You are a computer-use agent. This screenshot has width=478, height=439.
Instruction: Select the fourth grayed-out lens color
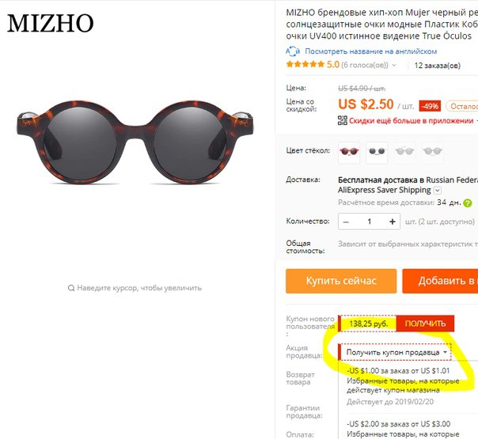click(x=432, y=153)
